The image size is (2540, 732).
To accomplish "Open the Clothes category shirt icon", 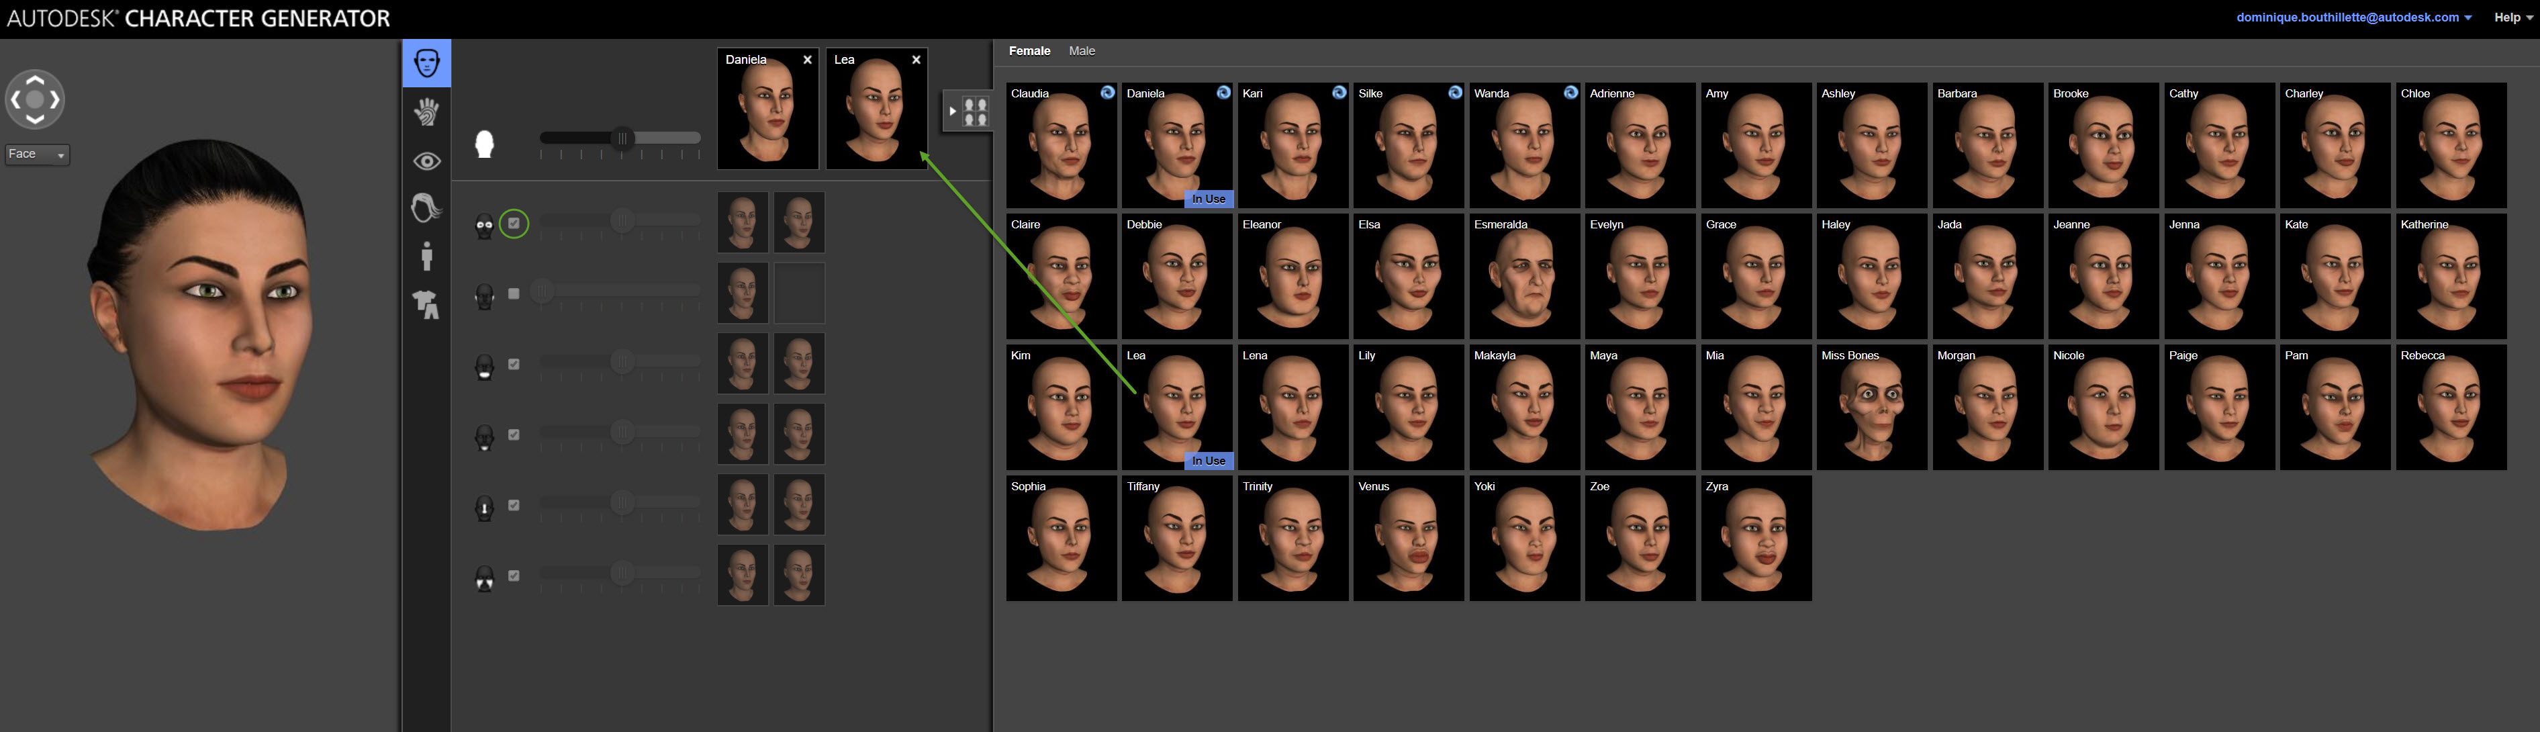I will pyautogui.click(x=427, y=305).
